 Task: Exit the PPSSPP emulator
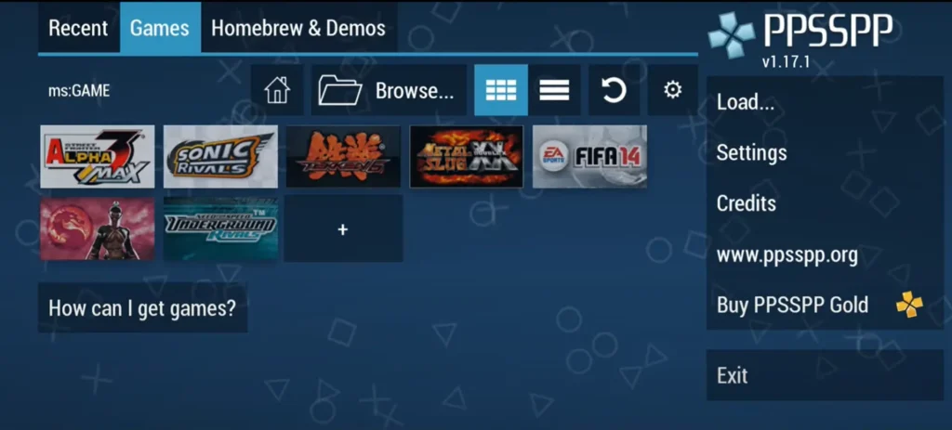(x=826, y=375)
